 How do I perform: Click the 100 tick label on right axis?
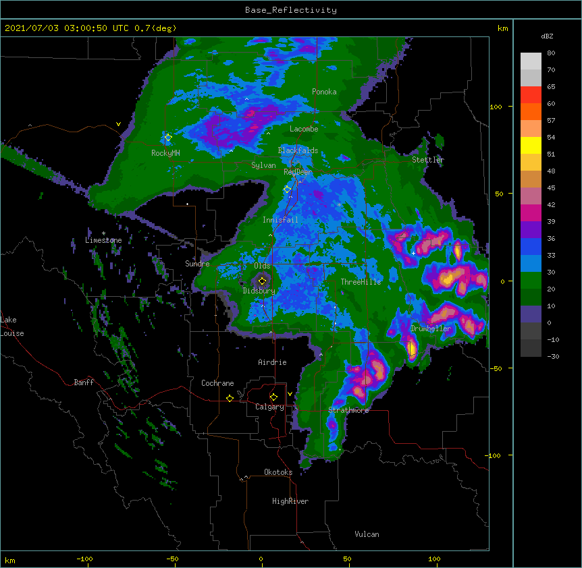(x=496, y=107)
